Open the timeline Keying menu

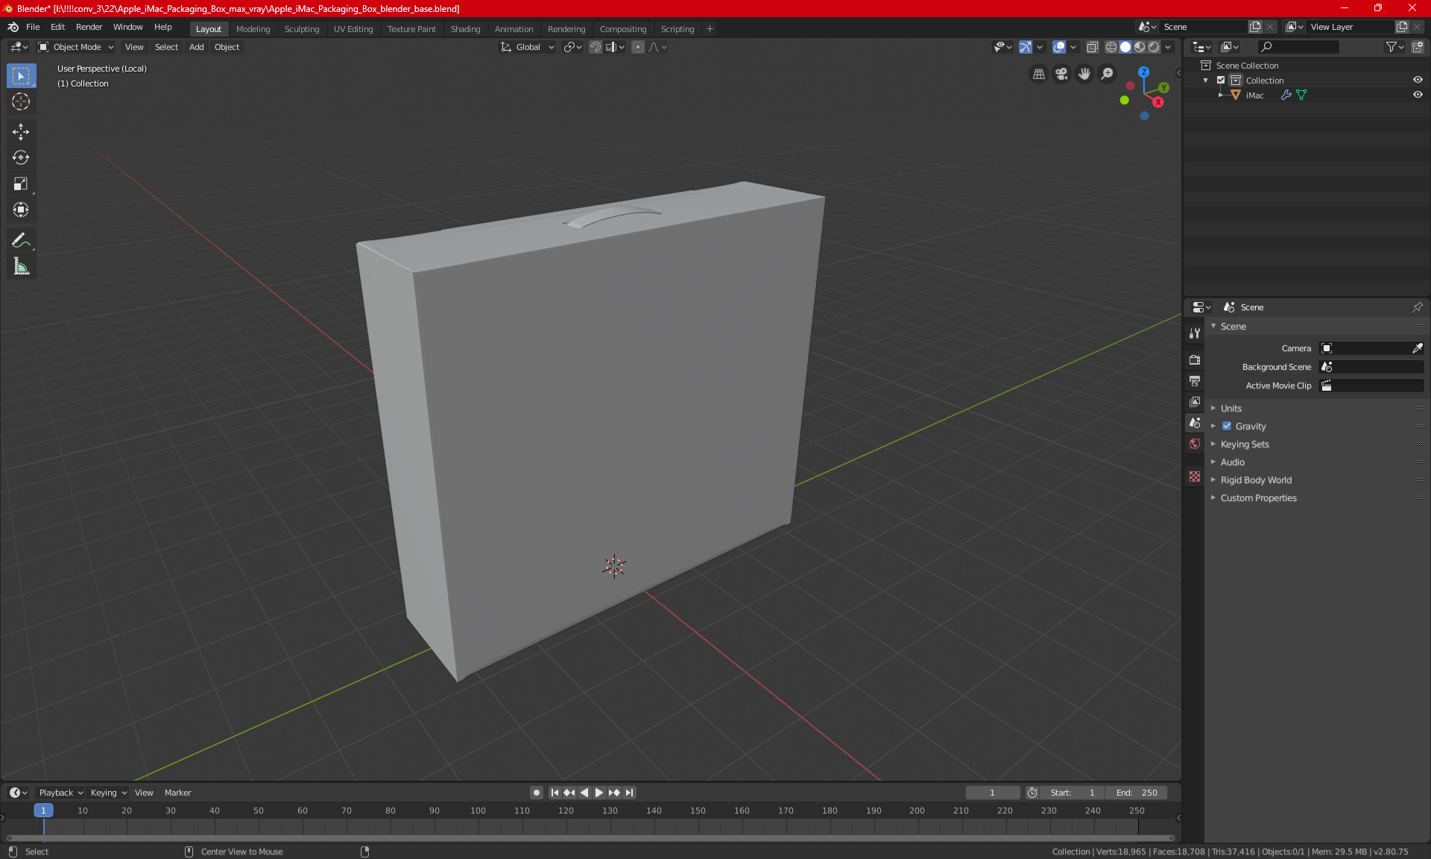(109, 793)
